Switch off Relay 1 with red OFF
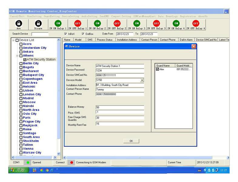Screen dimensions: 238x182 click(x=78, y=23)
